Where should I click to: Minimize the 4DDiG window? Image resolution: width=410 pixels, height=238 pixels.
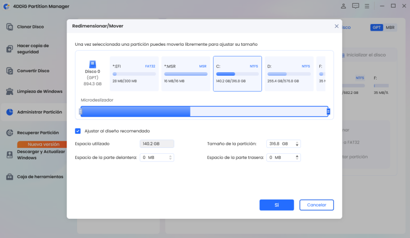click(382, 6)
